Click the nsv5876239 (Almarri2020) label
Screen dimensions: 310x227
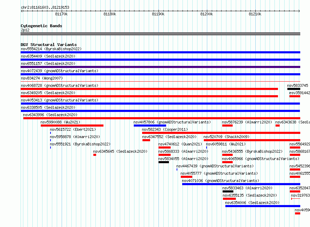click(x=247, y=122)
